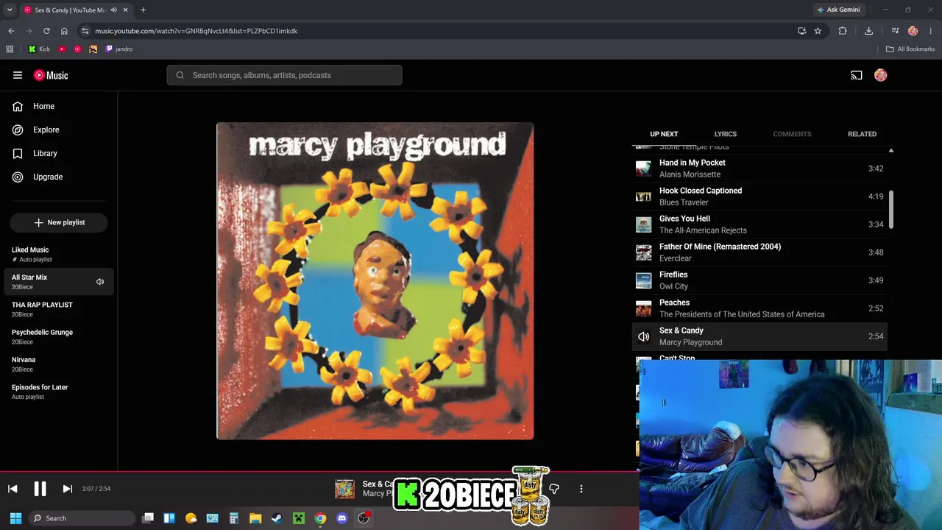Click Ask Gemini button
942x530 pixels.
tap(837, 10)
